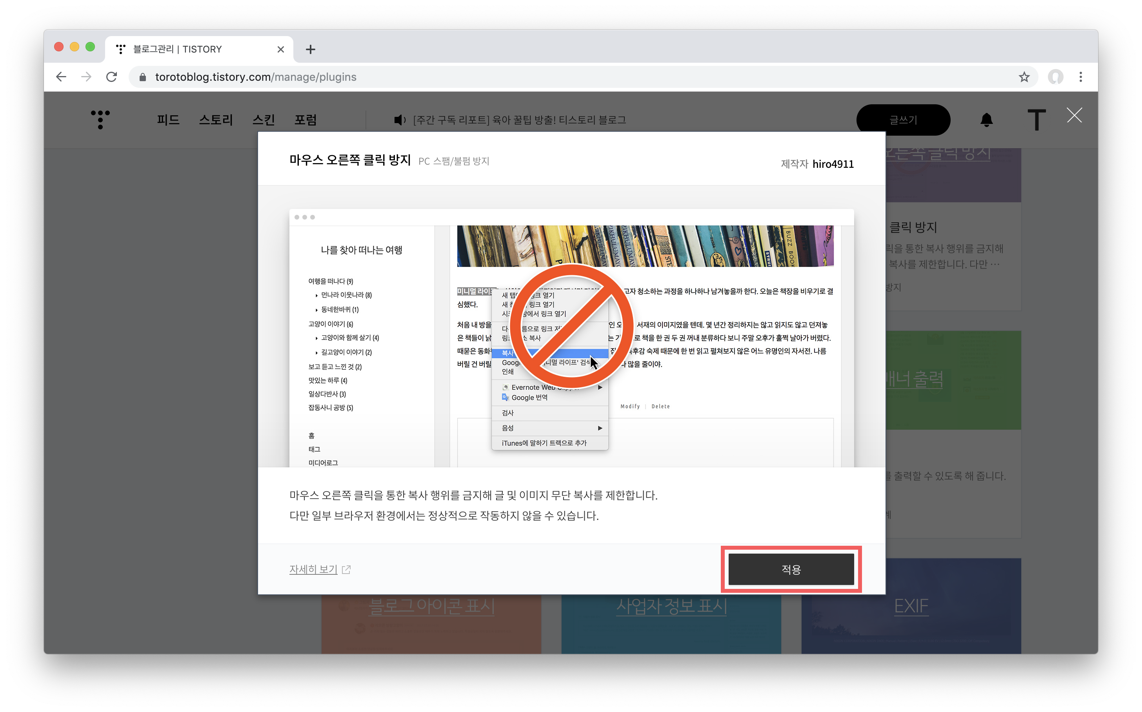Click the browser forward arrow
Screen dimensions: 1142x712
86,77
